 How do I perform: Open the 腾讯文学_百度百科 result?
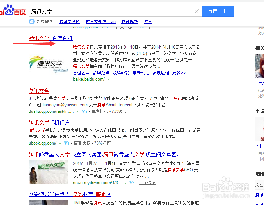point(51,38)
